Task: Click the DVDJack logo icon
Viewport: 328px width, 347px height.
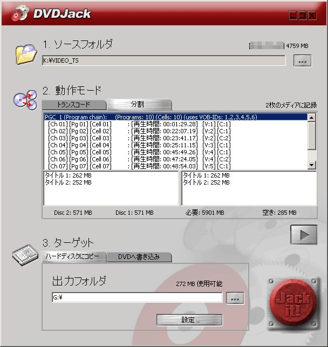Action: (20, 13)
